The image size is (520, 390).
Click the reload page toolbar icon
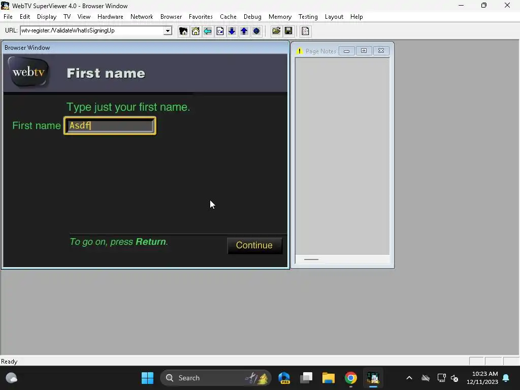[x=220, y=31]
